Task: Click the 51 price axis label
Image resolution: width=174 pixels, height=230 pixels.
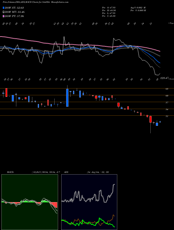Action: 167,116
